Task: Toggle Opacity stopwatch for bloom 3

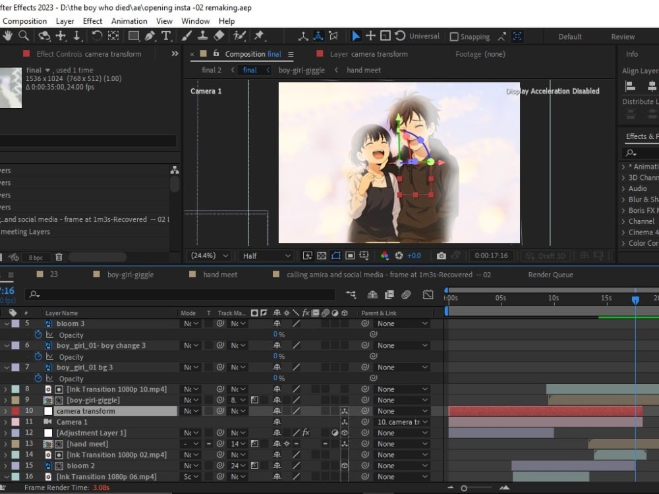Action: coord(38,335)
